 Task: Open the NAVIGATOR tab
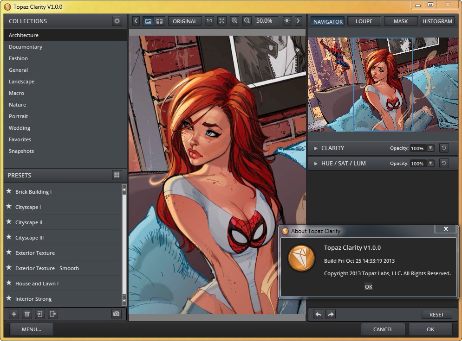328,21
